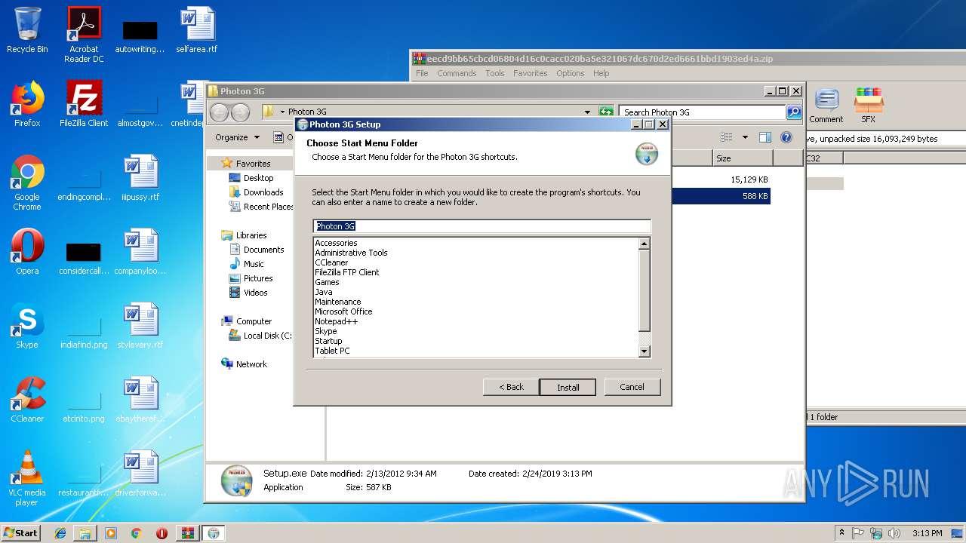Click Explorer back navigation arrow
The width and height of the screenshot is (966, 543).
pyautogui.click(x=220, y=112)
